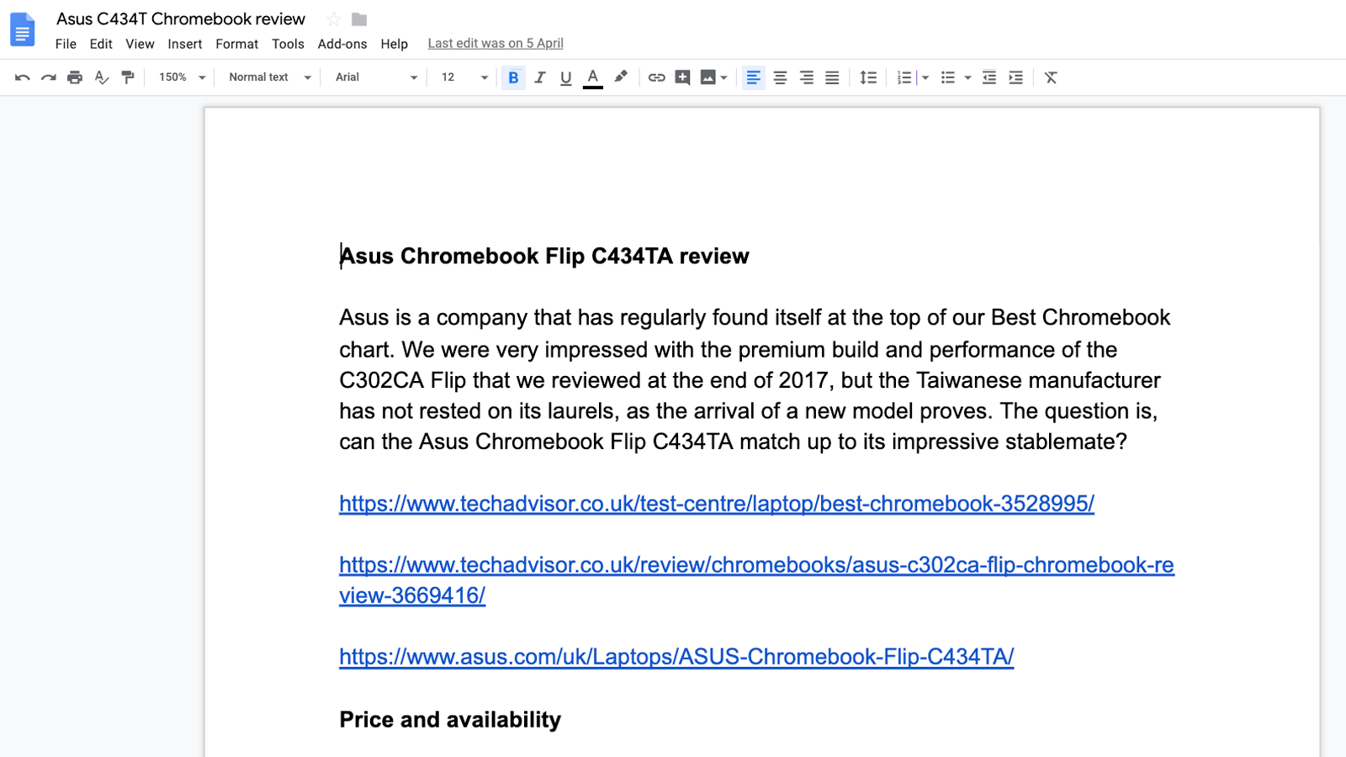1346x757 pixels.
Task: Open the 150% zoom dropdown
Action: 182,77
